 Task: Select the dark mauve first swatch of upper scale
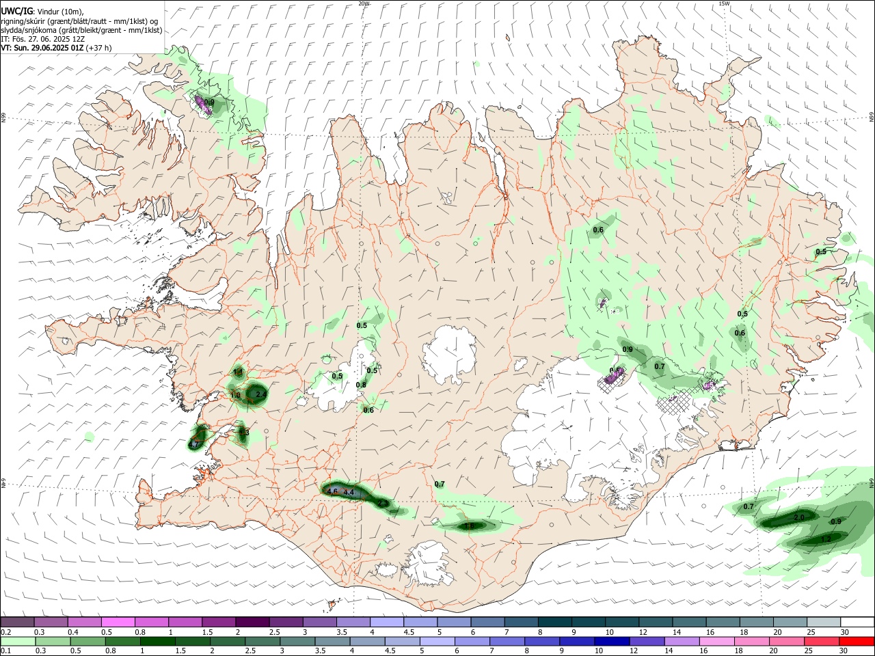17,623
